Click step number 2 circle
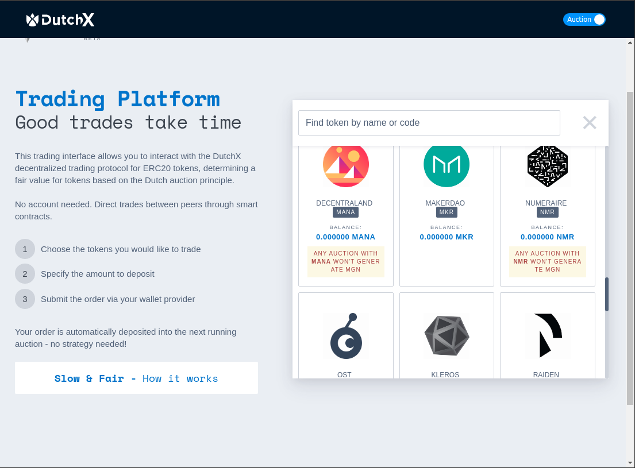635x468 pixels. pos(25,274)
